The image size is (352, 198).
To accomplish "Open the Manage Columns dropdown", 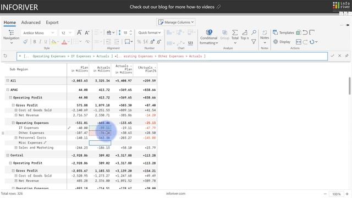I will [176, 22].
